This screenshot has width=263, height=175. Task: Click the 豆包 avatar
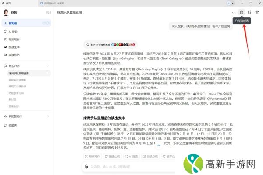[6, 12]
